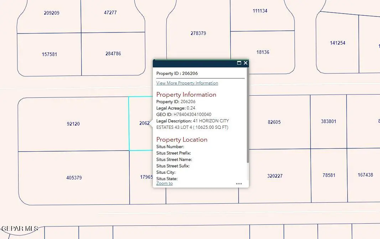
Task: Select parcel 278379 on the map
Action: (198, 33)
